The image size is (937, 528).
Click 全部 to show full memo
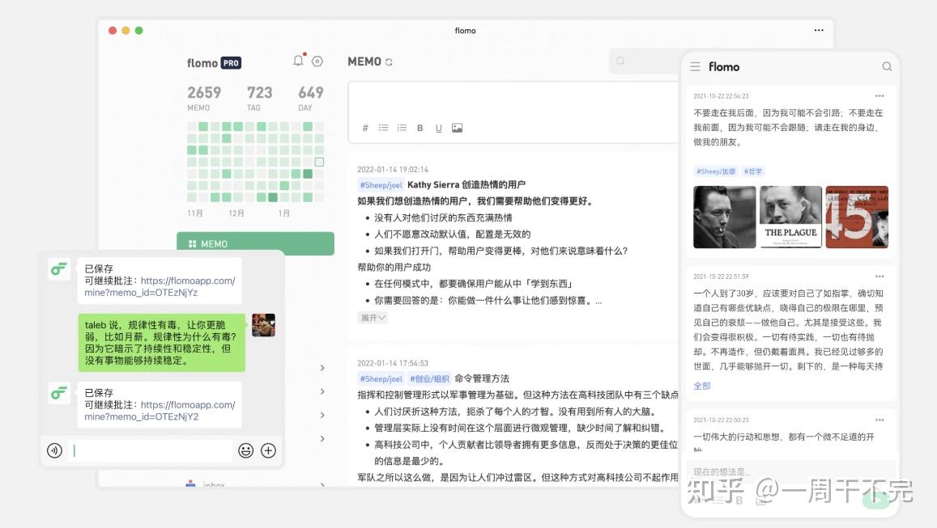(x=702, y=386)
